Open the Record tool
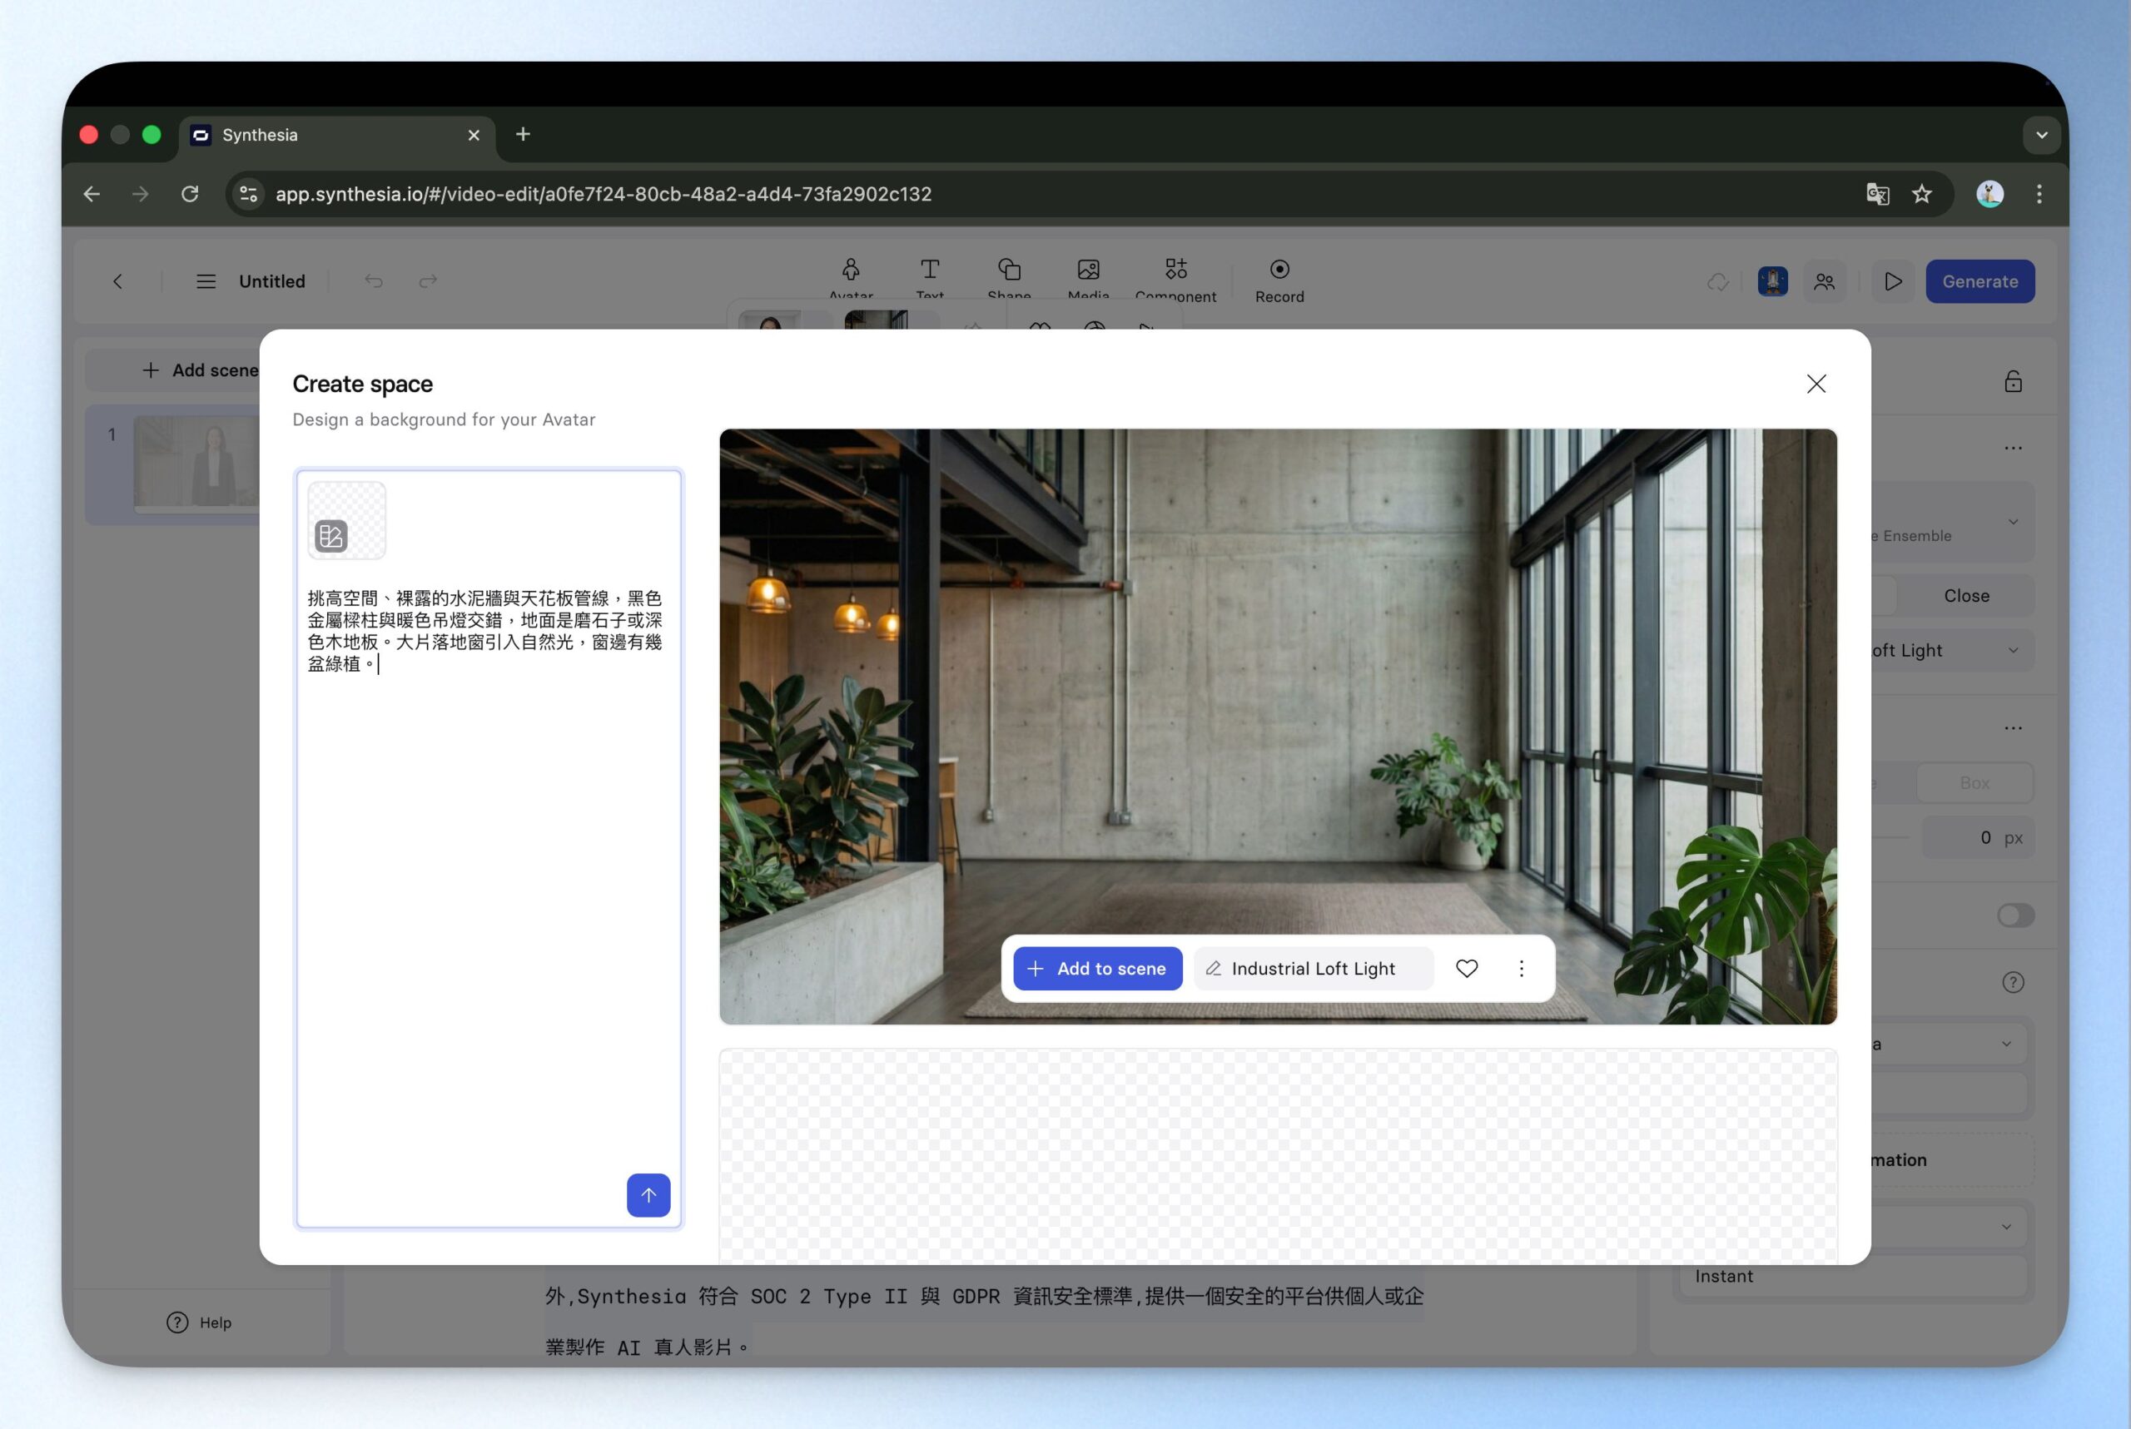Viewport: 2131px width, 1429px height. pos(1279,280)
